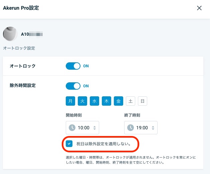Disable the 除外時間設定 toggle
This screenshot has width=210, height=174.
pos(73,86)
